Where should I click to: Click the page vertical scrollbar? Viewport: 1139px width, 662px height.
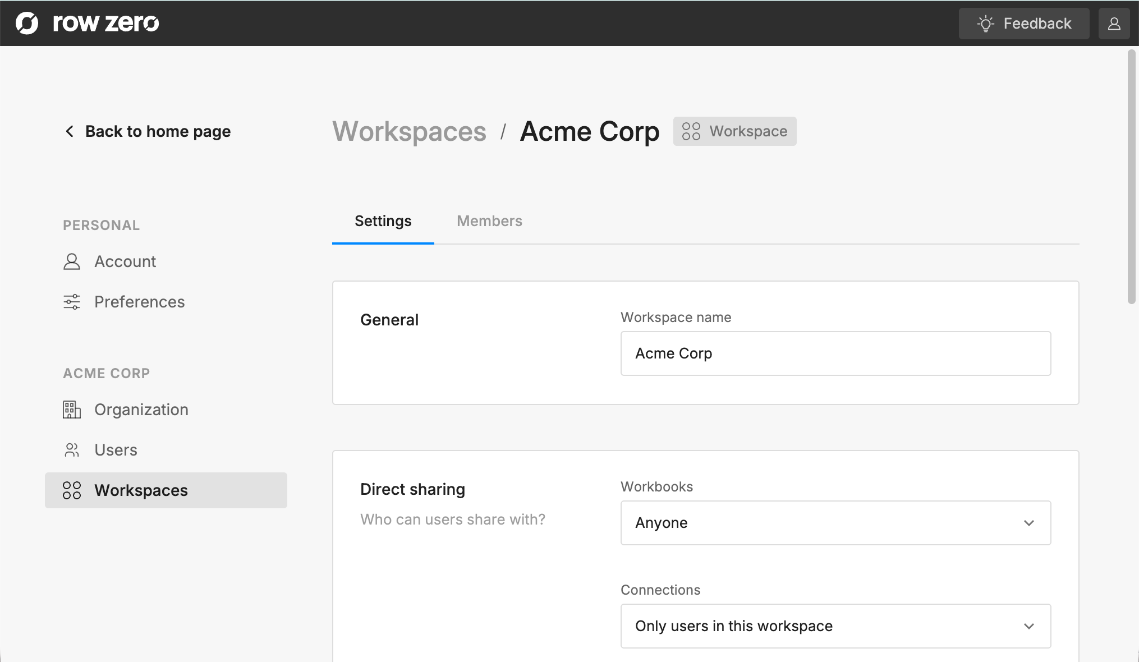point(1132,177)
